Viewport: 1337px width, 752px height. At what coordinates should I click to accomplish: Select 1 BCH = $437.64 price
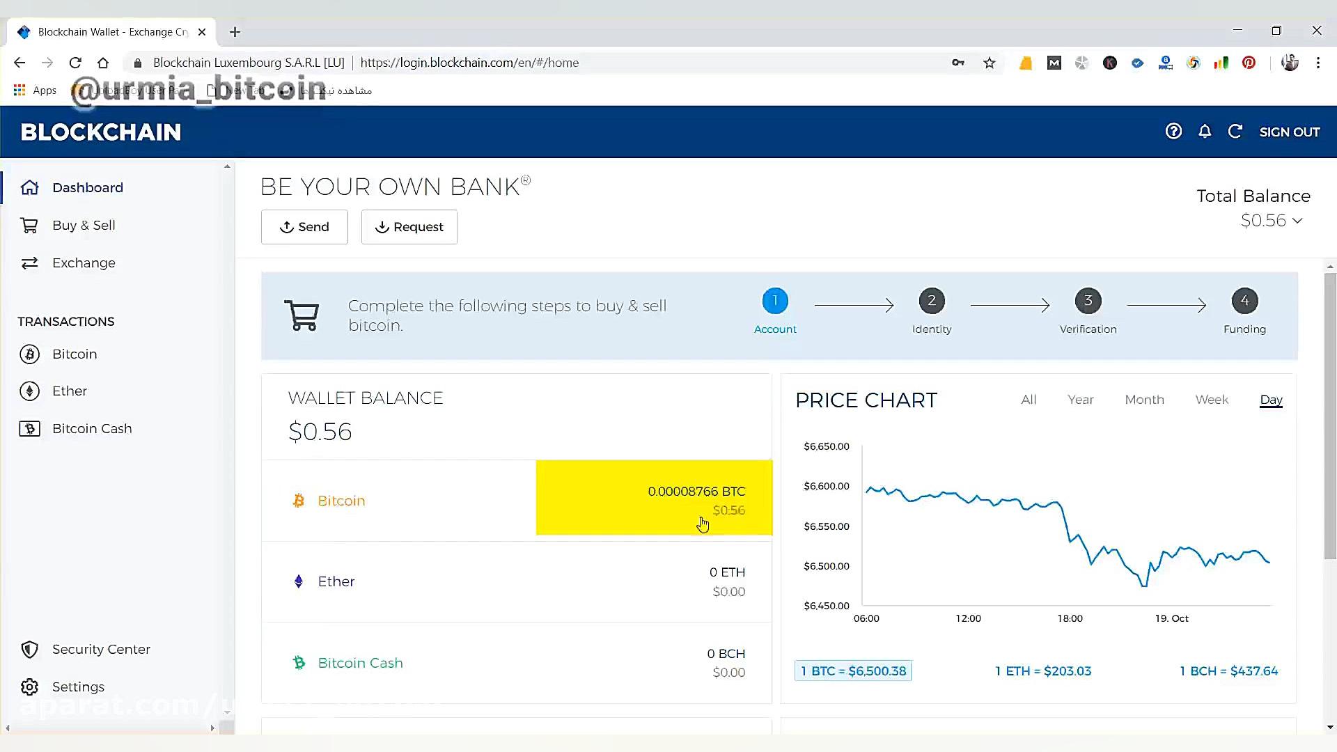click(1229, 671)
